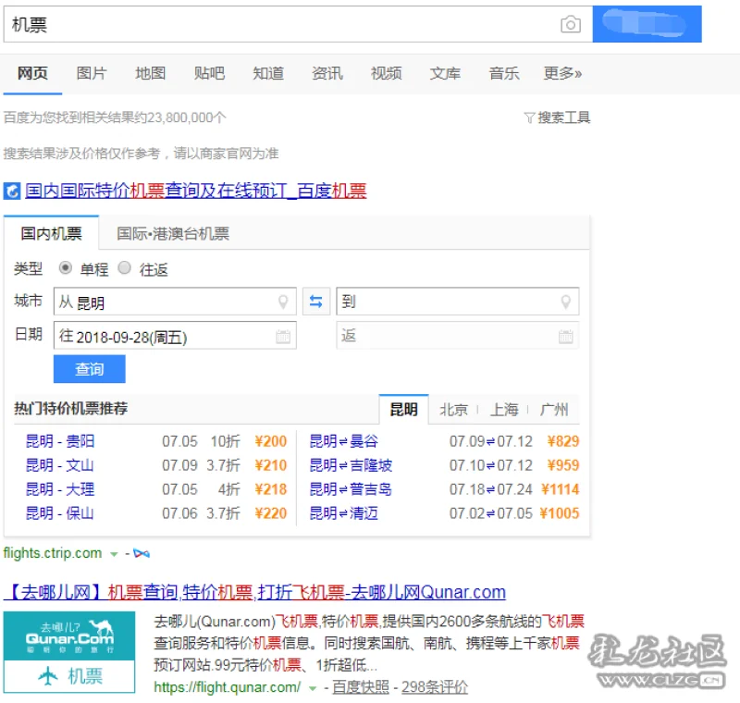Click the camera image-search icon
Viewport: 740px width, 703px height.
click(571, 24)
